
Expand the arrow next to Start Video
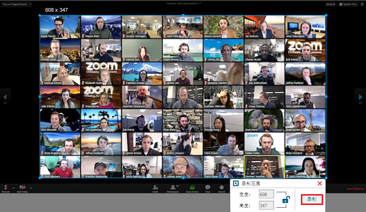31,188
